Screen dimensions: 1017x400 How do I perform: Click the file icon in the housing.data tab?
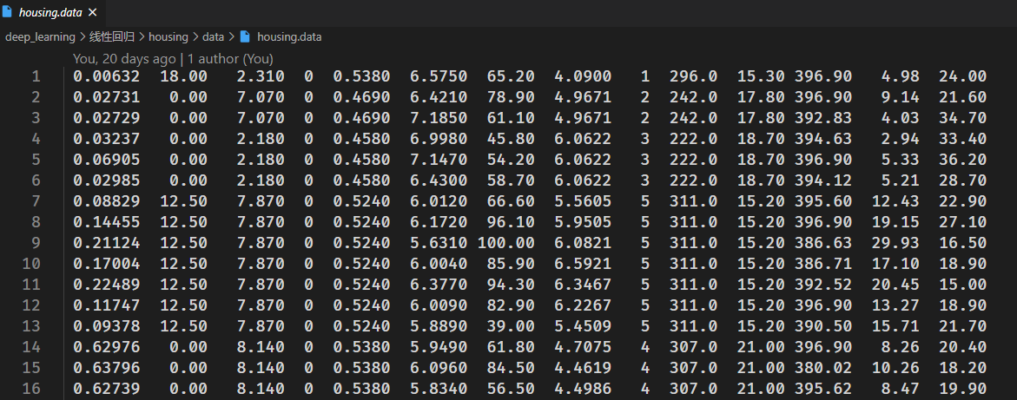pos(7,12)
